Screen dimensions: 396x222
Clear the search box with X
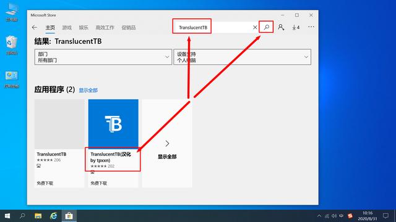coord(255,27)
